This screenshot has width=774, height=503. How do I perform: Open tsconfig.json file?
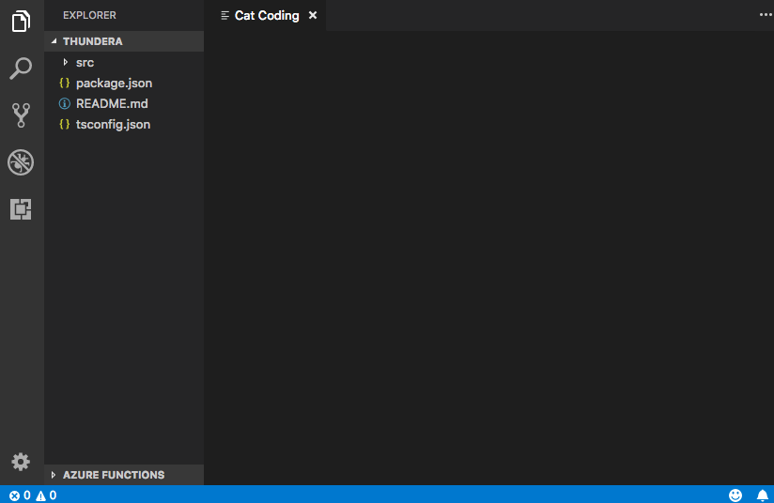(x=113, y=124)
